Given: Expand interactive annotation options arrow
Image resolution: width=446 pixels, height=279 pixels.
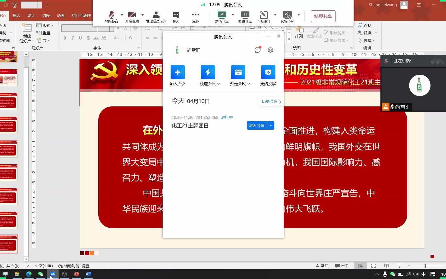Looking at the screenshot, I should click(x=275, y=15).
